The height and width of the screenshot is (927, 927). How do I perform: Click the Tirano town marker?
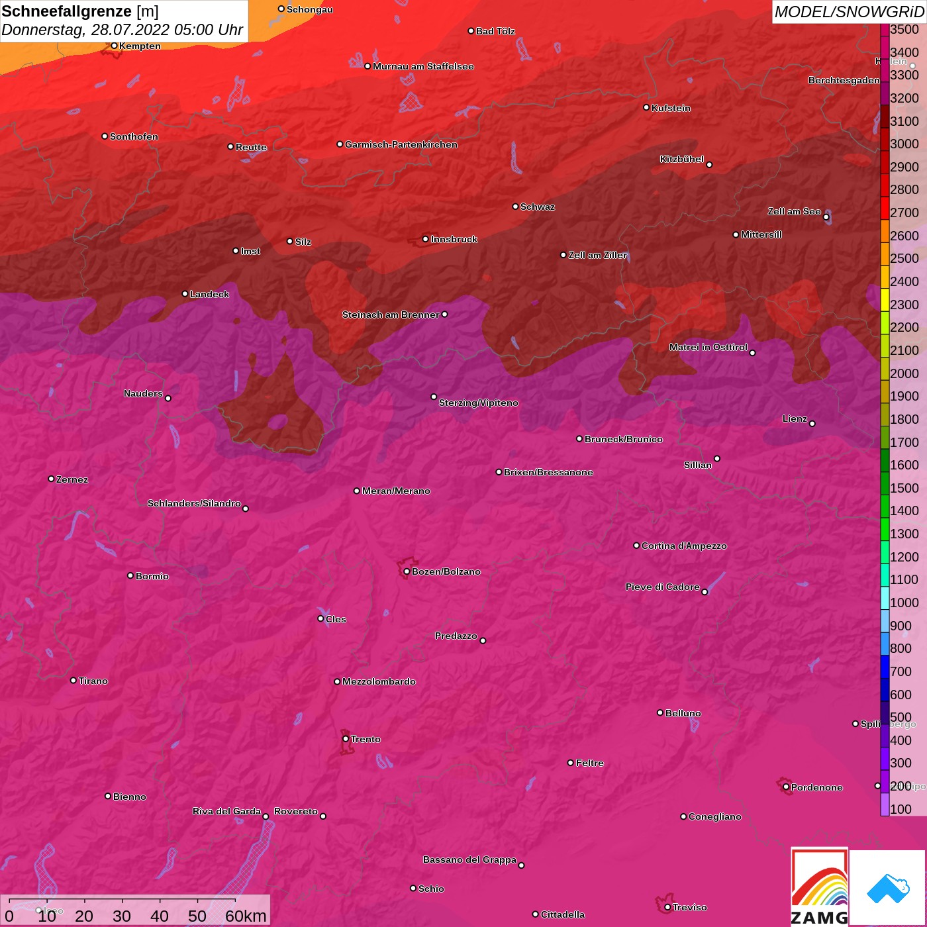point(73,680)
